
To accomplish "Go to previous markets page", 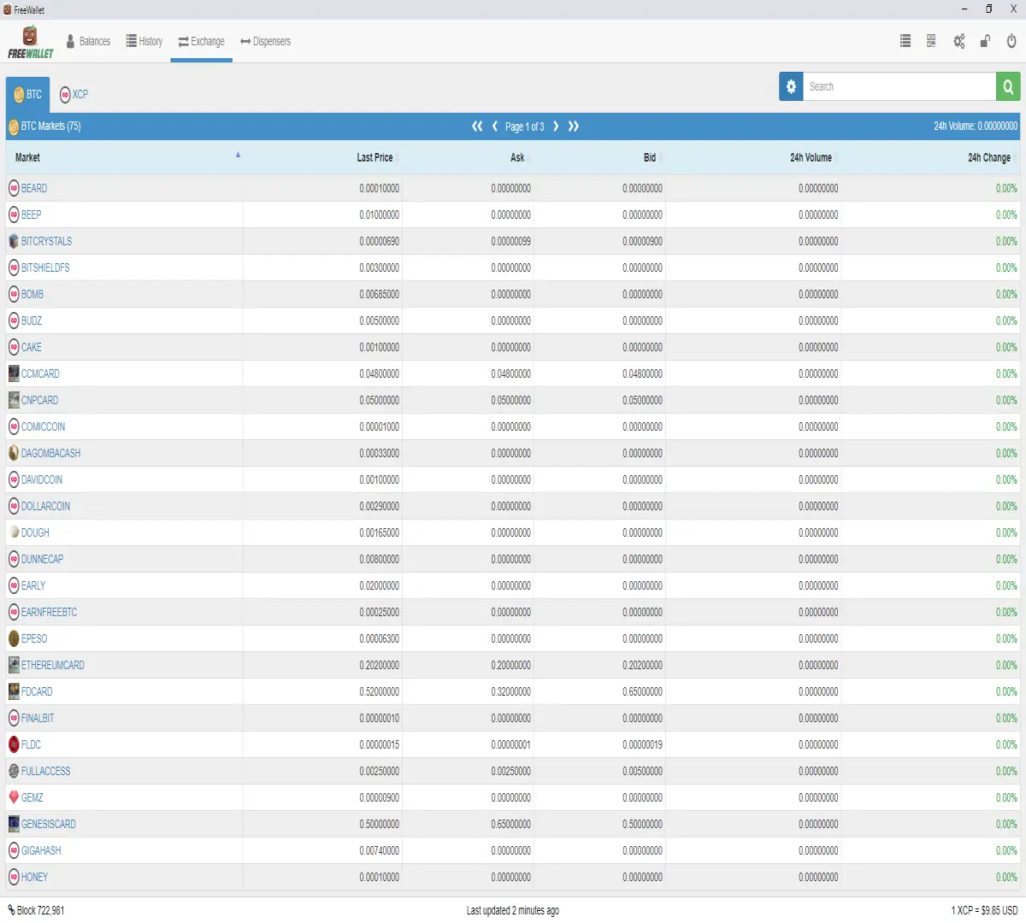I will tap(495, 126).
